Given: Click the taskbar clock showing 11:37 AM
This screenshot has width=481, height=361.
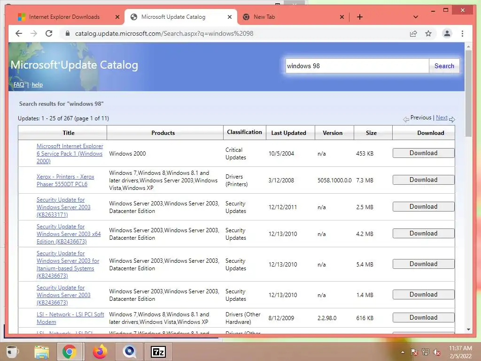Looking at the screenshot, I should tap(460, 352).
